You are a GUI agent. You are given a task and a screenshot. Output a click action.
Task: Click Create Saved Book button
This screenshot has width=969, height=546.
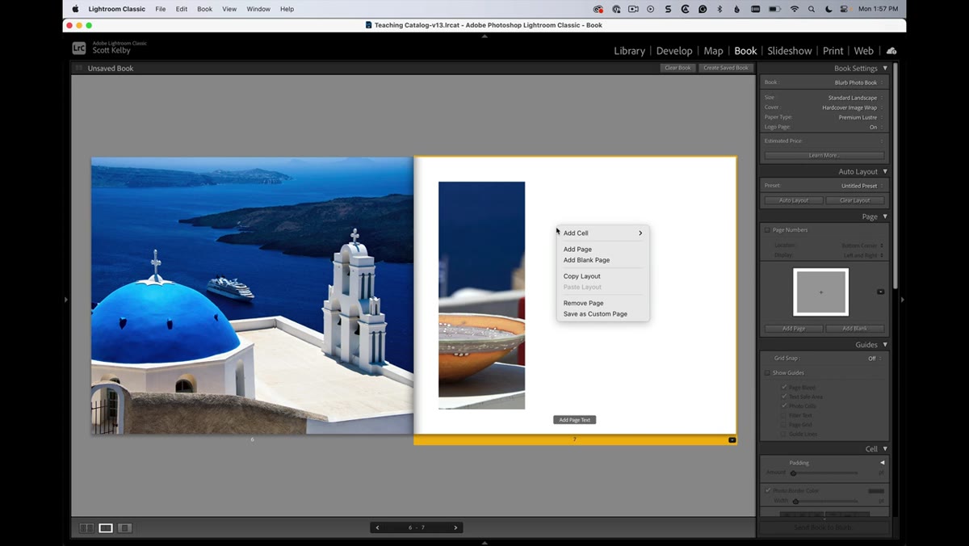coord(726,68)
